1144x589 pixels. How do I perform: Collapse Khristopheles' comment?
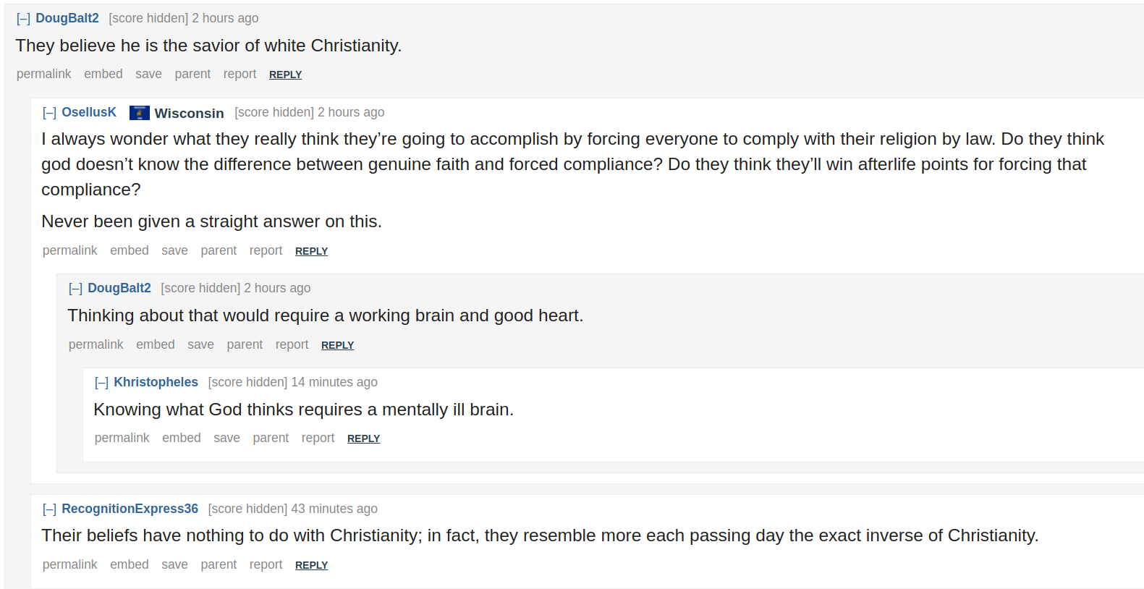click(101, 383)
